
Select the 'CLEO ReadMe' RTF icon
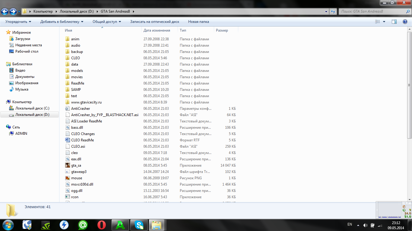68,140
